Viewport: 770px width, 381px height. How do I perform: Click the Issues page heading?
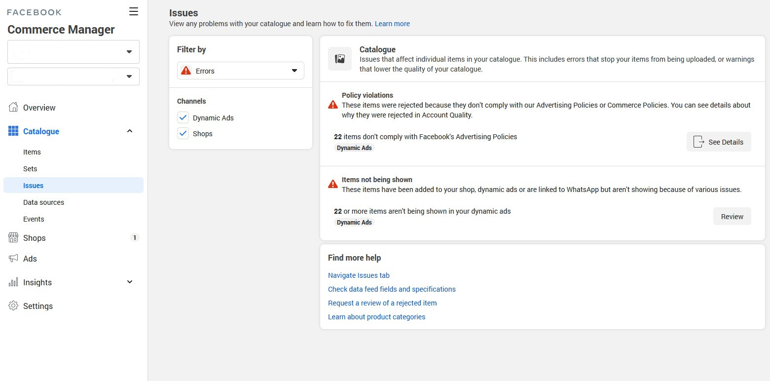pyautogui.click(x=183, y=13)
